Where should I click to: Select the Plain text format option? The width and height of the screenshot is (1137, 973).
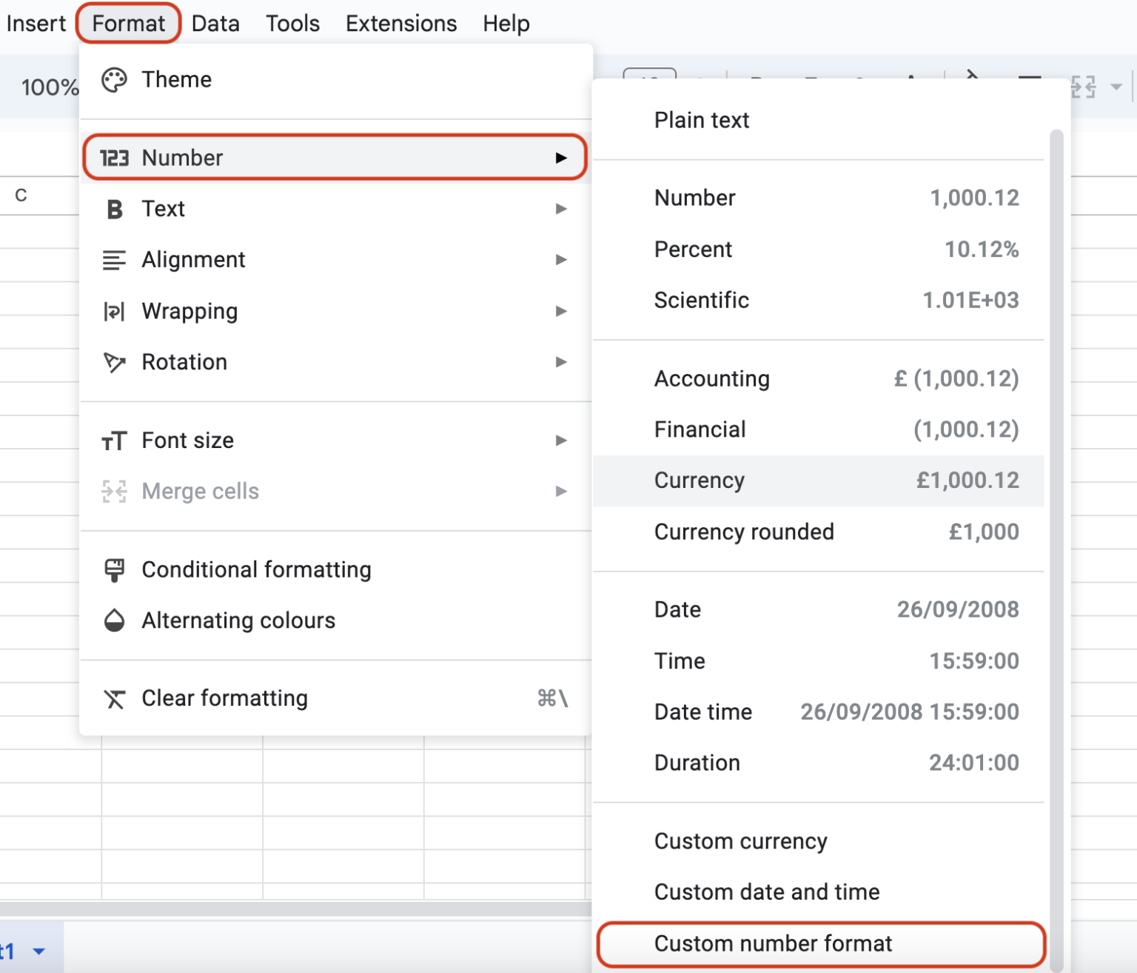coord(701,120)
